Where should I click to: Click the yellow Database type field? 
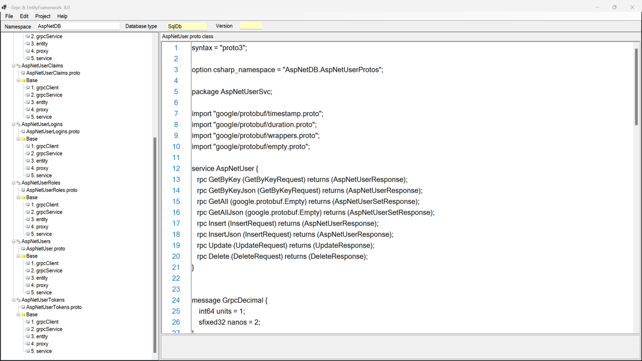click(x=186, y=26)
